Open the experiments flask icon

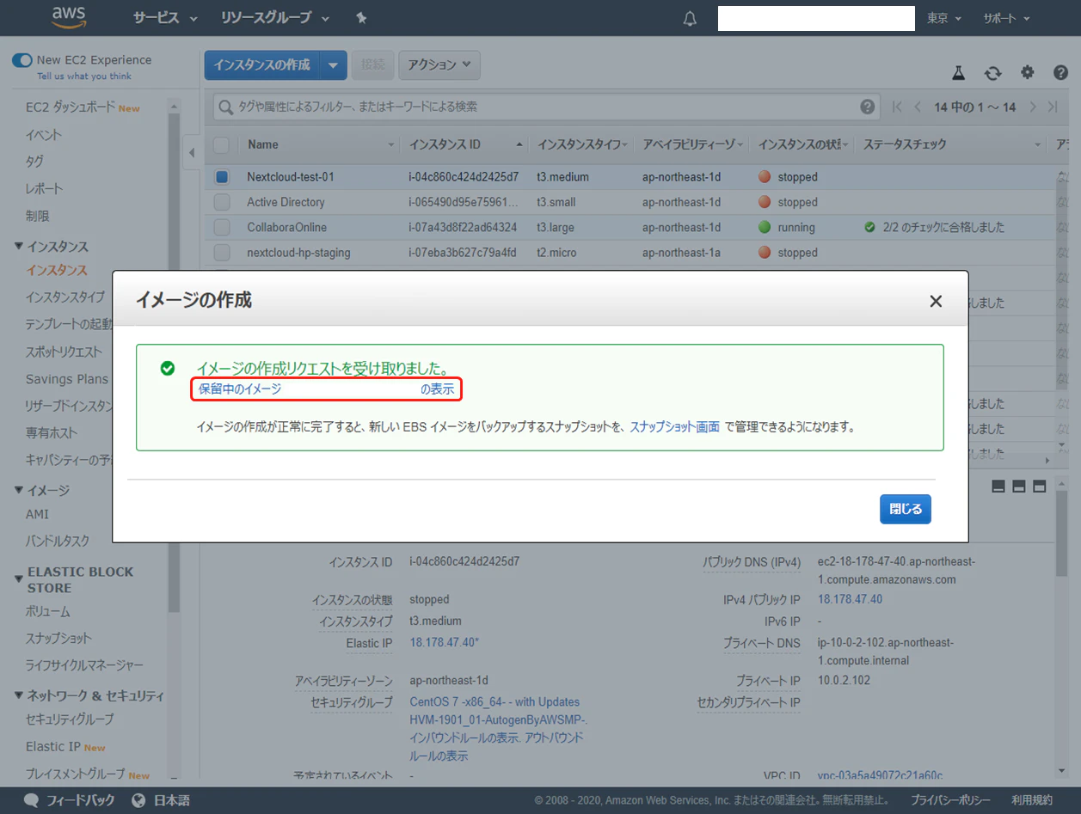point(959,73)
